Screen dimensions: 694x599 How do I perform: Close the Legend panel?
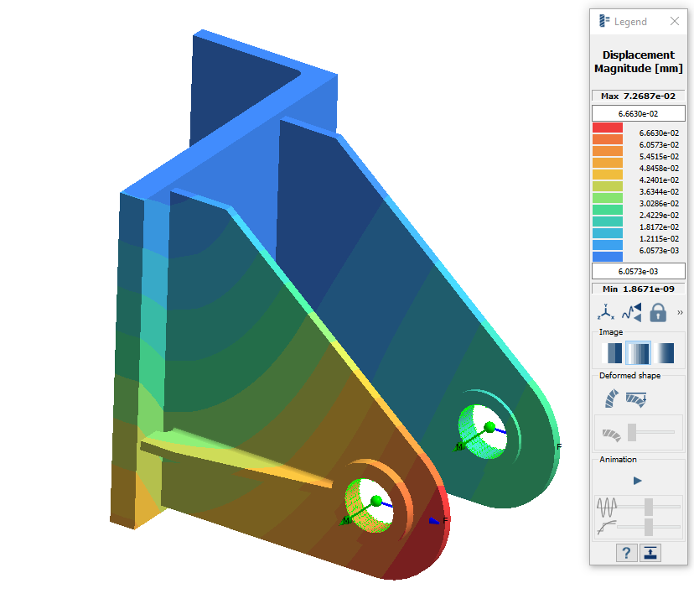click(x=674, y=21)
